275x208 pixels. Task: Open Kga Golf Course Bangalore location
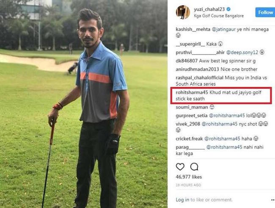(x=219, y=16)
